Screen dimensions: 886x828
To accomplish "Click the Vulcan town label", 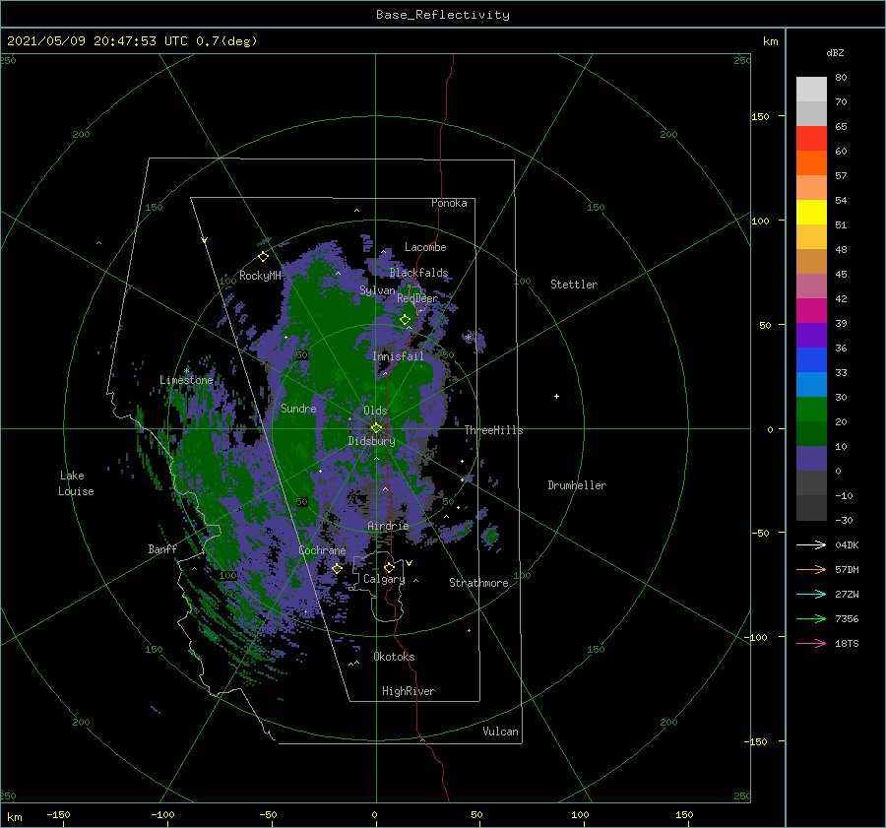I will 500,732.
